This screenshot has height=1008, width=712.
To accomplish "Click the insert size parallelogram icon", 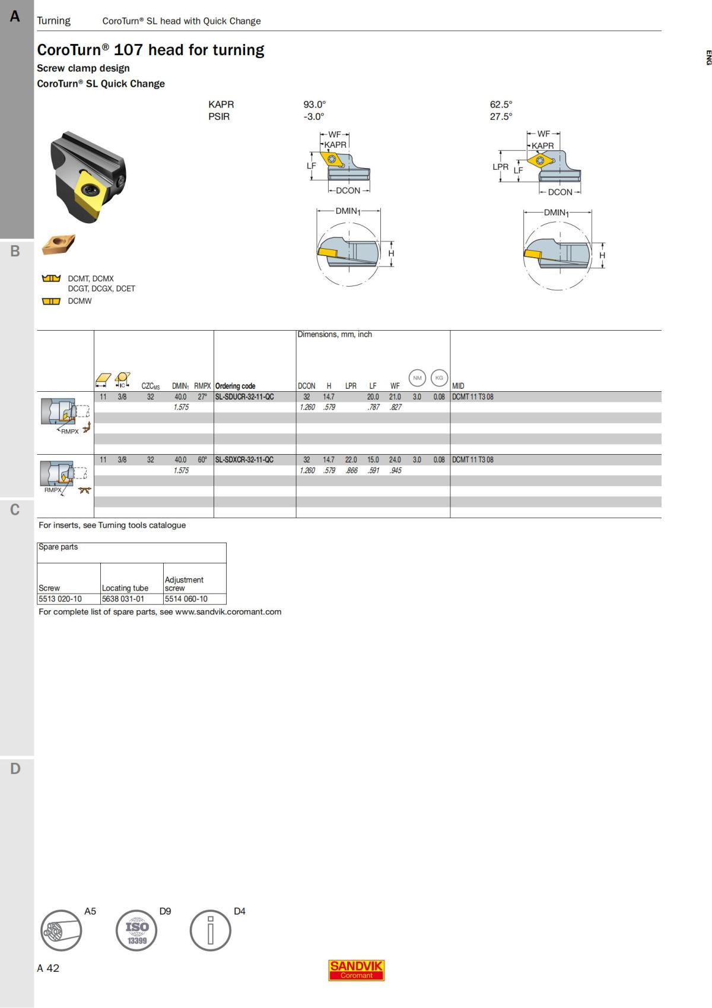I will coord(103,380).
